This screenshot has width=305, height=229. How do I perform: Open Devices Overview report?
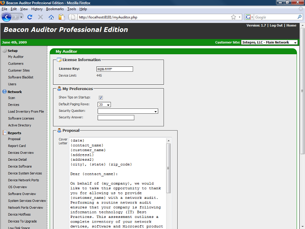coord(21,153)
